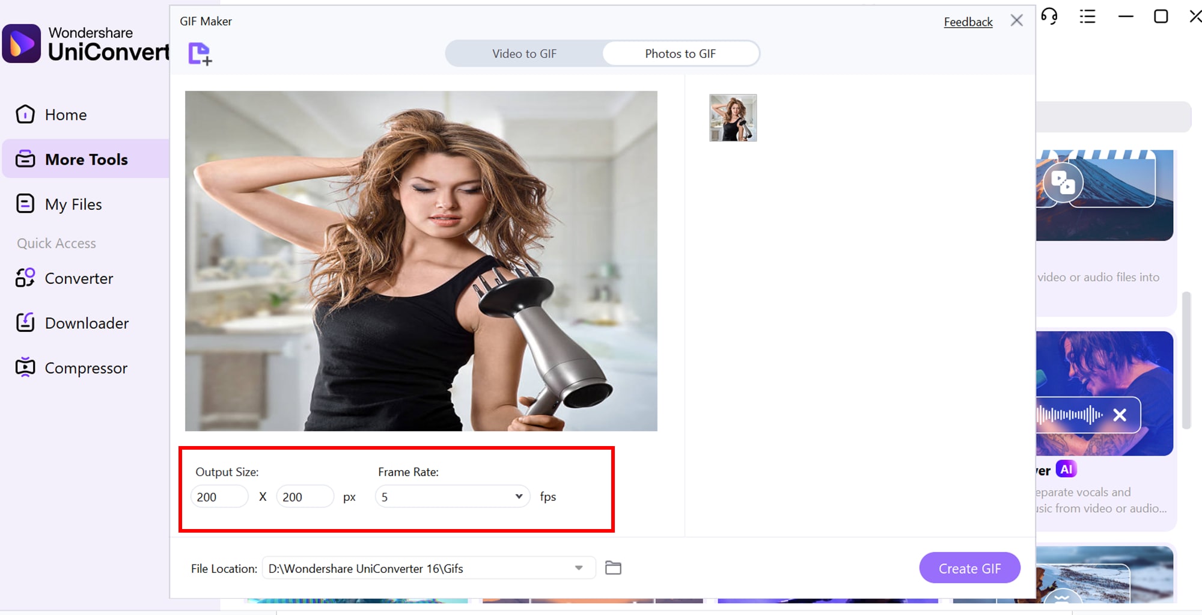Open the customer support headset icon
This screenshot has width=1202, height=615.
(x=1049, y=16)
